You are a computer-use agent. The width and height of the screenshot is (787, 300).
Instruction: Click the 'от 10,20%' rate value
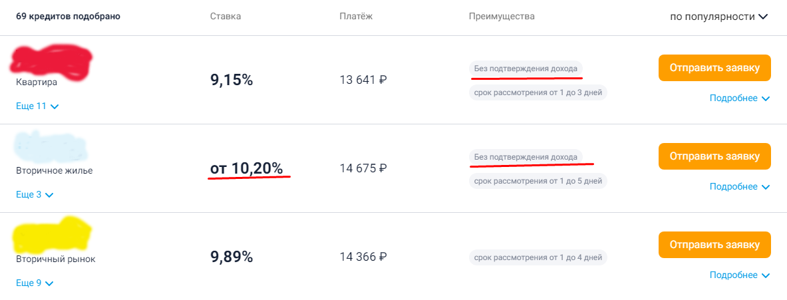click(246, 169)
